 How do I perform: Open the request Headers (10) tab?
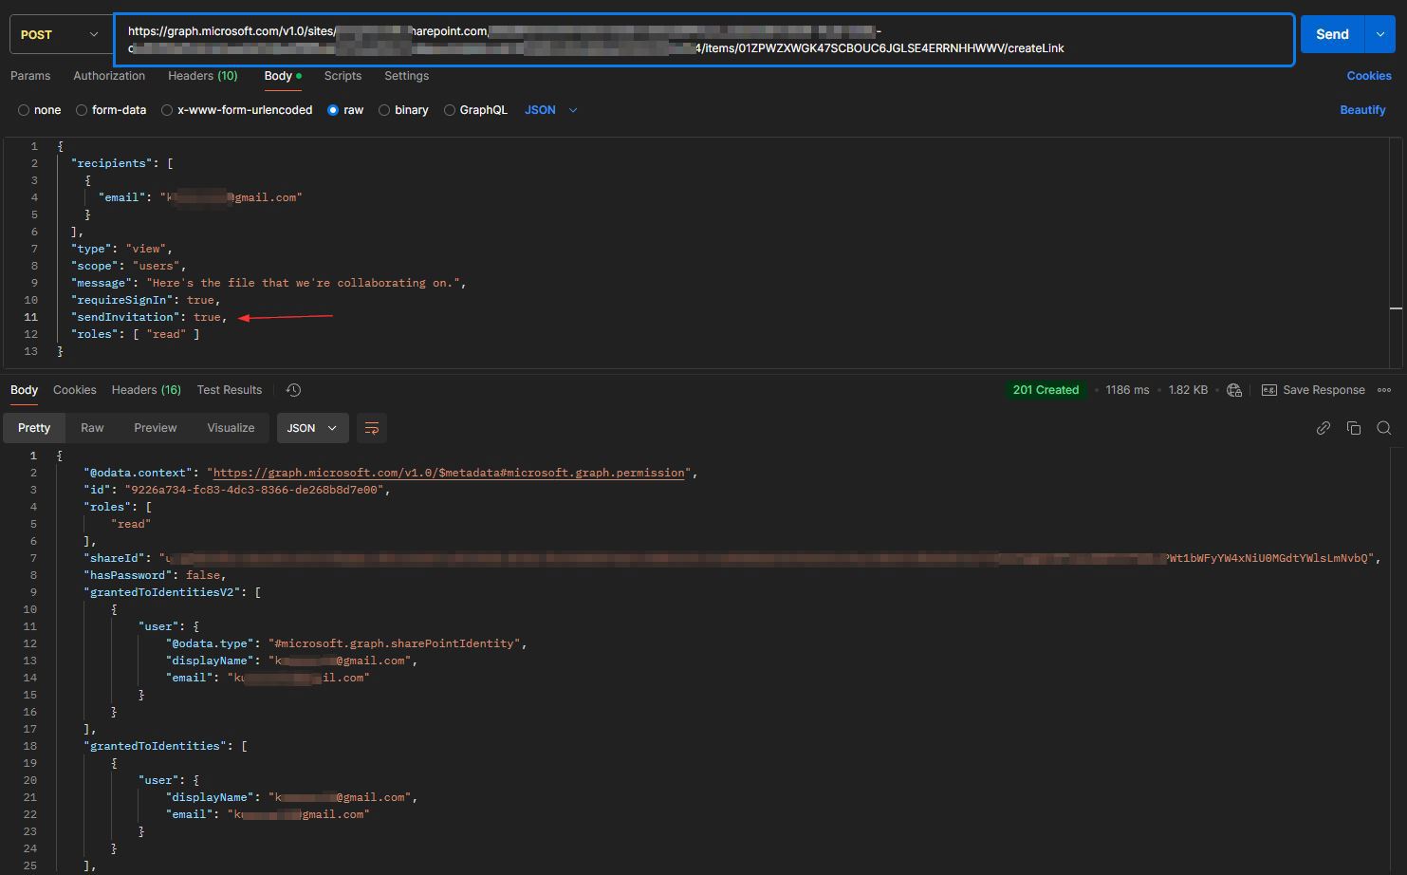tap(202, 76)
